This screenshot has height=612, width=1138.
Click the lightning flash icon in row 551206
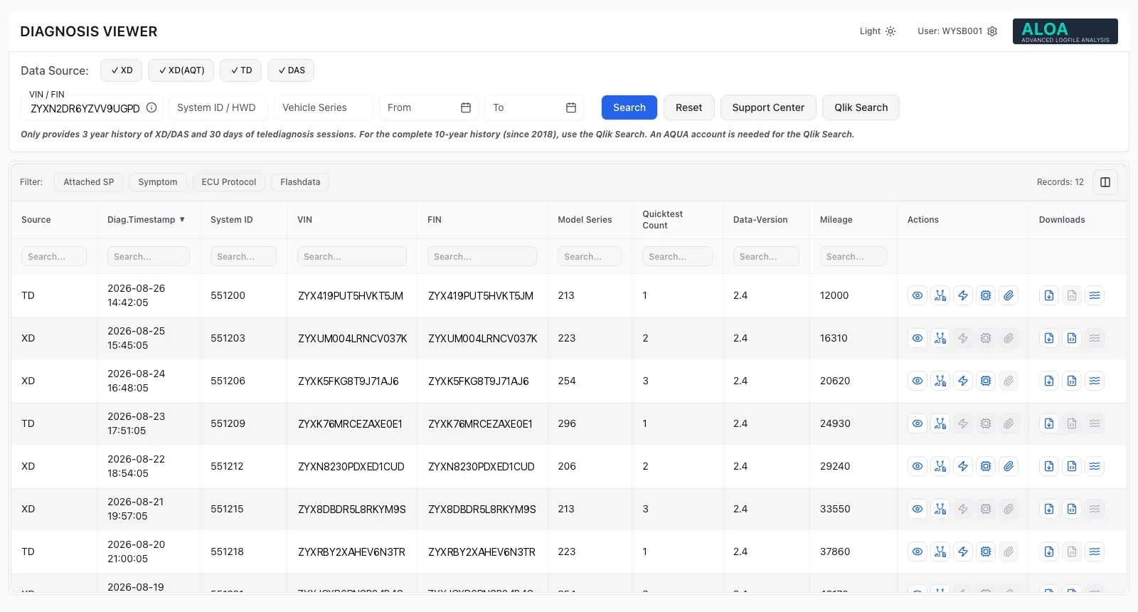click(963, 381)
